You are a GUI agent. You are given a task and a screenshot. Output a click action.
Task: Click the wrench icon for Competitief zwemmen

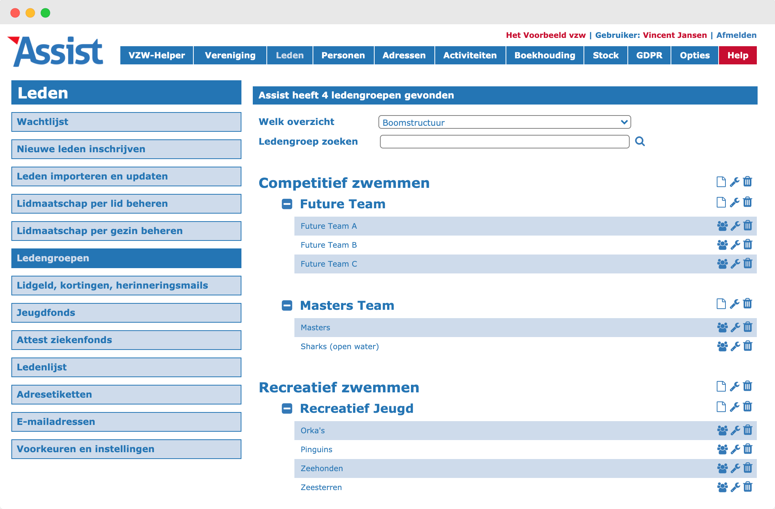coord(735,182)
